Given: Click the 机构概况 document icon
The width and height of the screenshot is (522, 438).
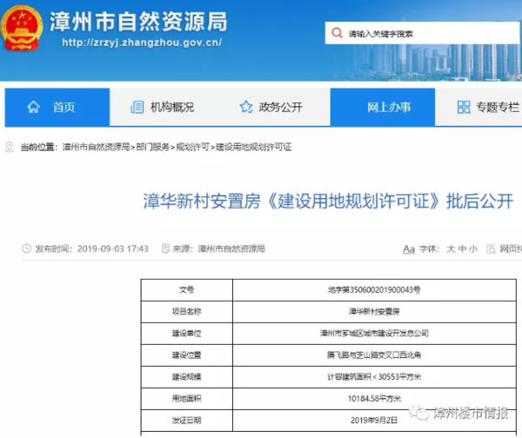Looking at the screenshot, I should 137,108.
